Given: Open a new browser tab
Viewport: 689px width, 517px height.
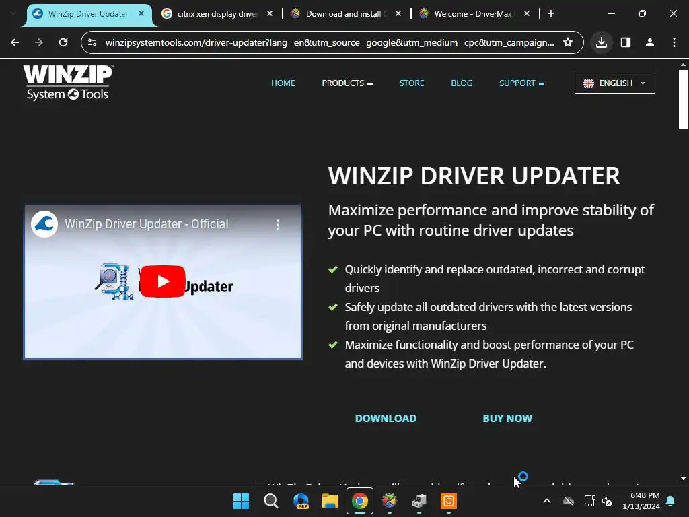Looking at the screenshot, I should click(551, 13).
